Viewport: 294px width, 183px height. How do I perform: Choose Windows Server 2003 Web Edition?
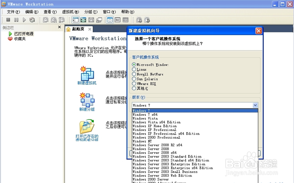195,175
